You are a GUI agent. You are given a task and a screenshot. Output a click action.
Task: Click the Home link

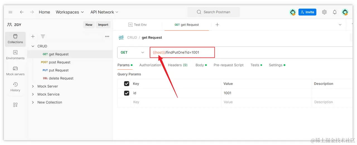point(44,12)
